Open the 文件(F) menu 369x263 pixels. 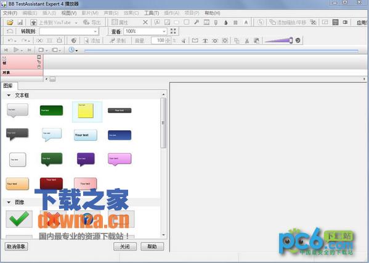coord(10,13)
